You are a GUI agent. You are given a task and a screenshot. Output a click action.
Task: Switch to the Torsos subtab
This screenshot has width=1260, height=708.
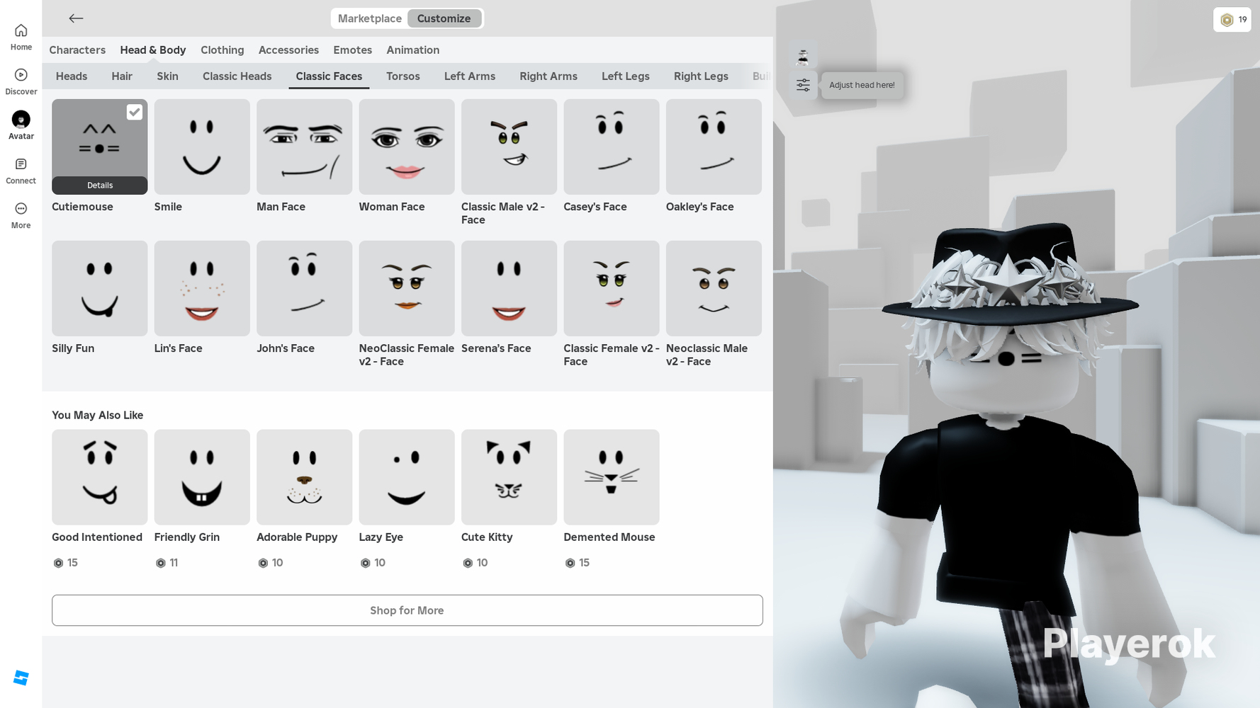403,76
